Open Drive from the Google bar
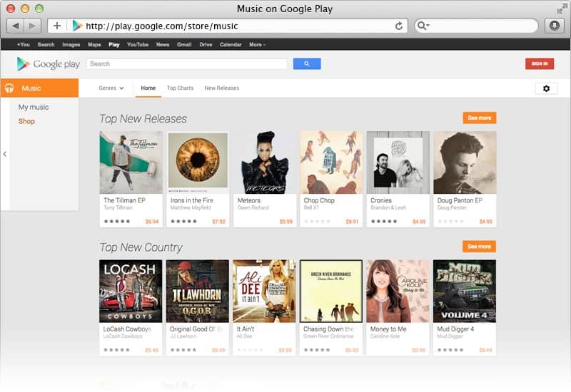The image size is (571, 392). point(206,44)
